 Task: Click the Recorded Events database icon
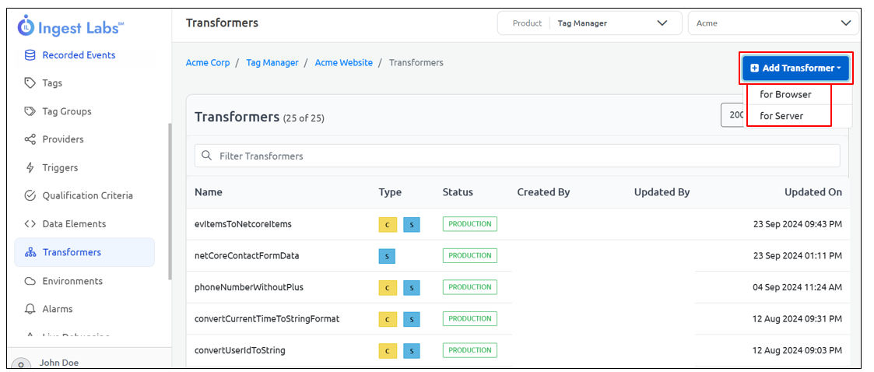[x=30, y=55]
